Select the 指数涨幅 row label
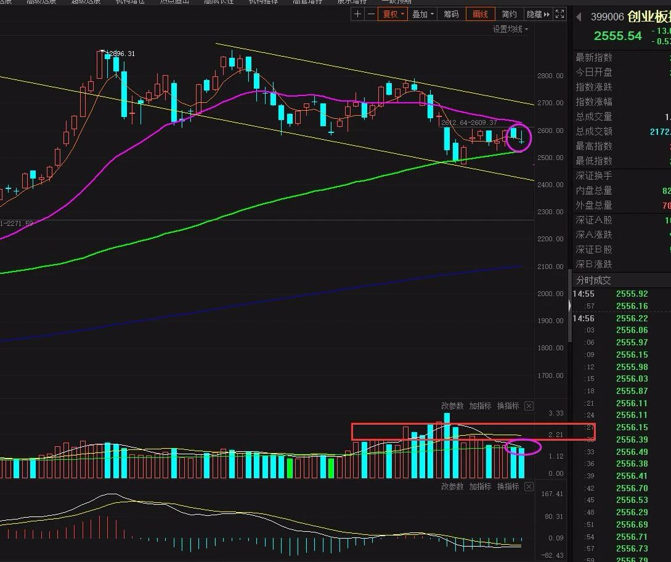Screen dimensions: 671x562 pos(593,102)
